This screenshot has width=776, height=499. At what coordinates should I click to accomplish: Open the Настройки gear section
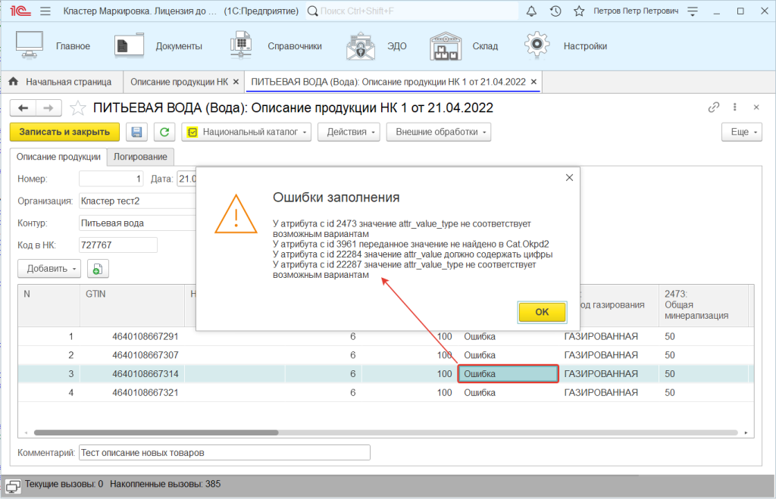565,45
